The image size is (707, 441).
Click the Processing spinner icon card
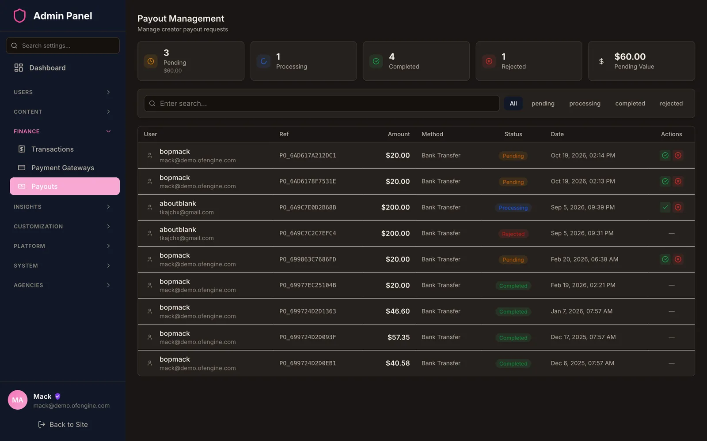point(263,61)
